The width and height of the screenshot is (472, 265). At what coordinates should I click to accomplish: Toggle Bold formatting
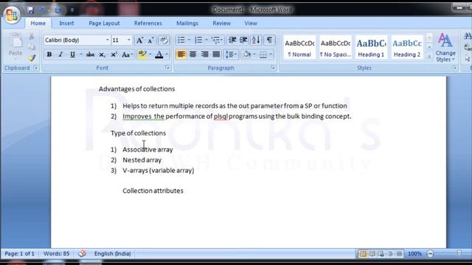pos(49,54)
